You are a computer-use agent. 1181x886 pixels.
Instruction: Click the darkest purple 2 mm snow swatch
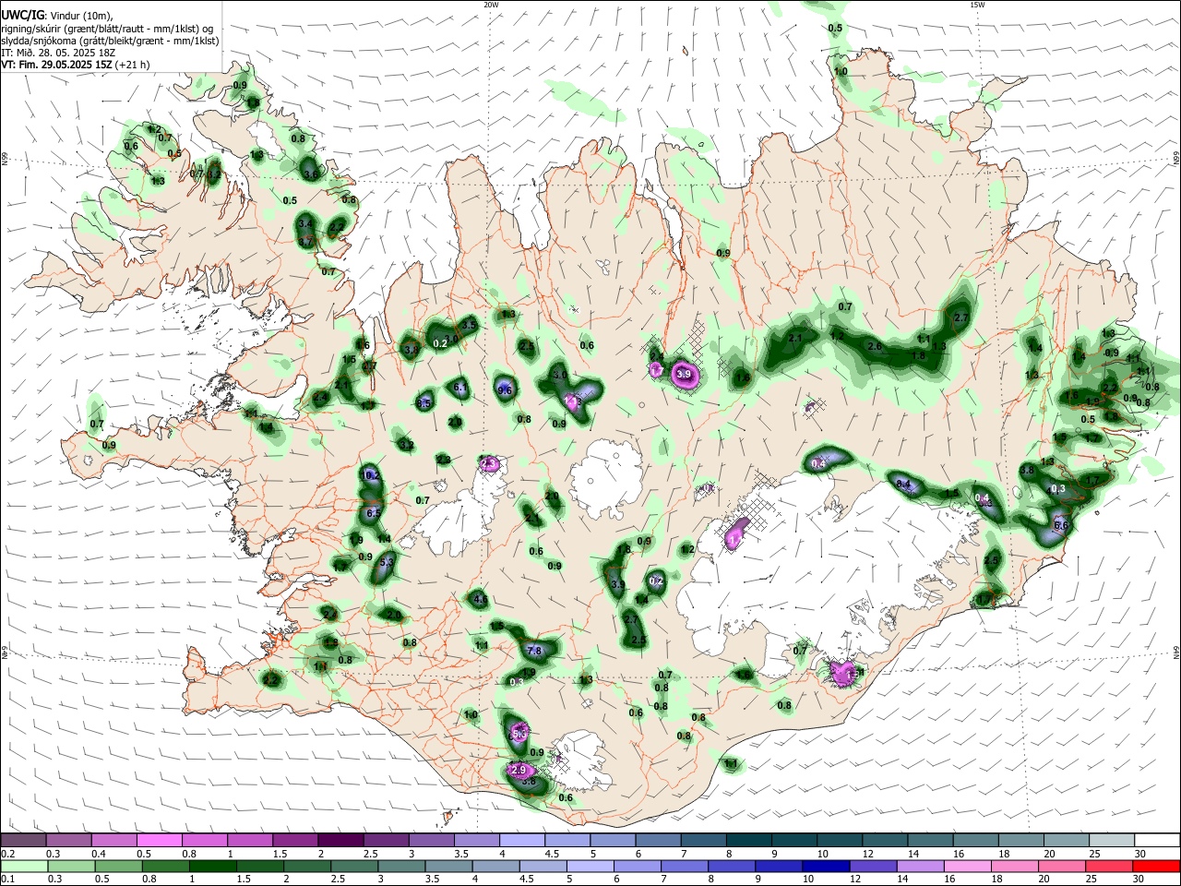pos(340,841)
